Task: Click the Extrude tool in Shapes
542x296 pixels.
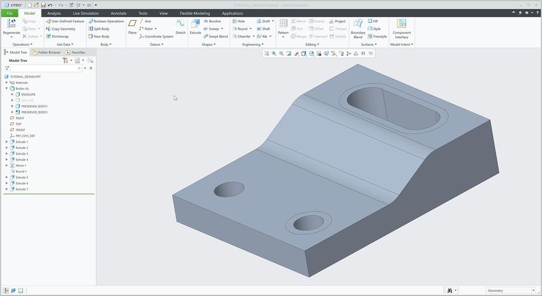Action: tap(195, 25)
